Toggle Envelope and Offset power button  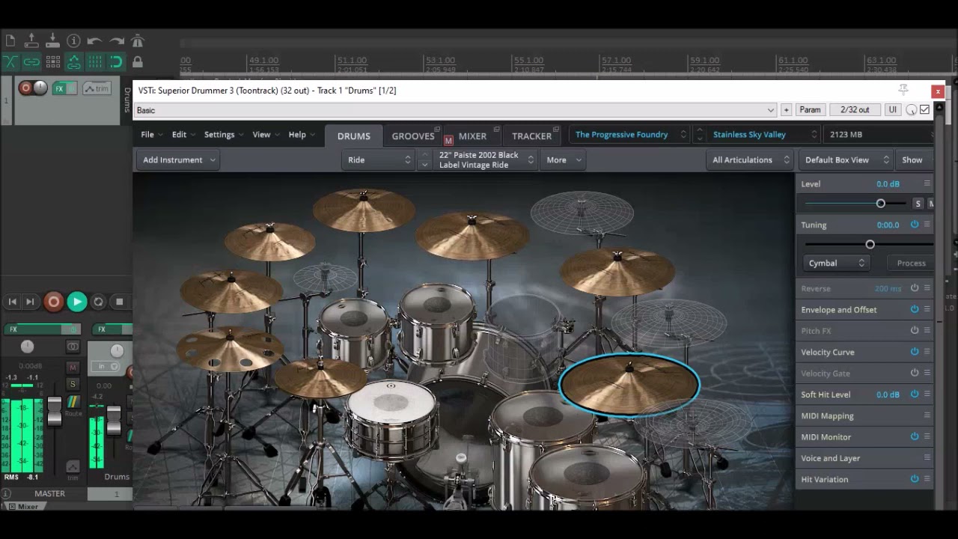(x=915, y=309)
